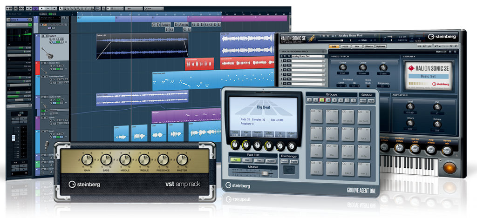
Task: Open the Bar grid type dropdown
Action: 134,8
